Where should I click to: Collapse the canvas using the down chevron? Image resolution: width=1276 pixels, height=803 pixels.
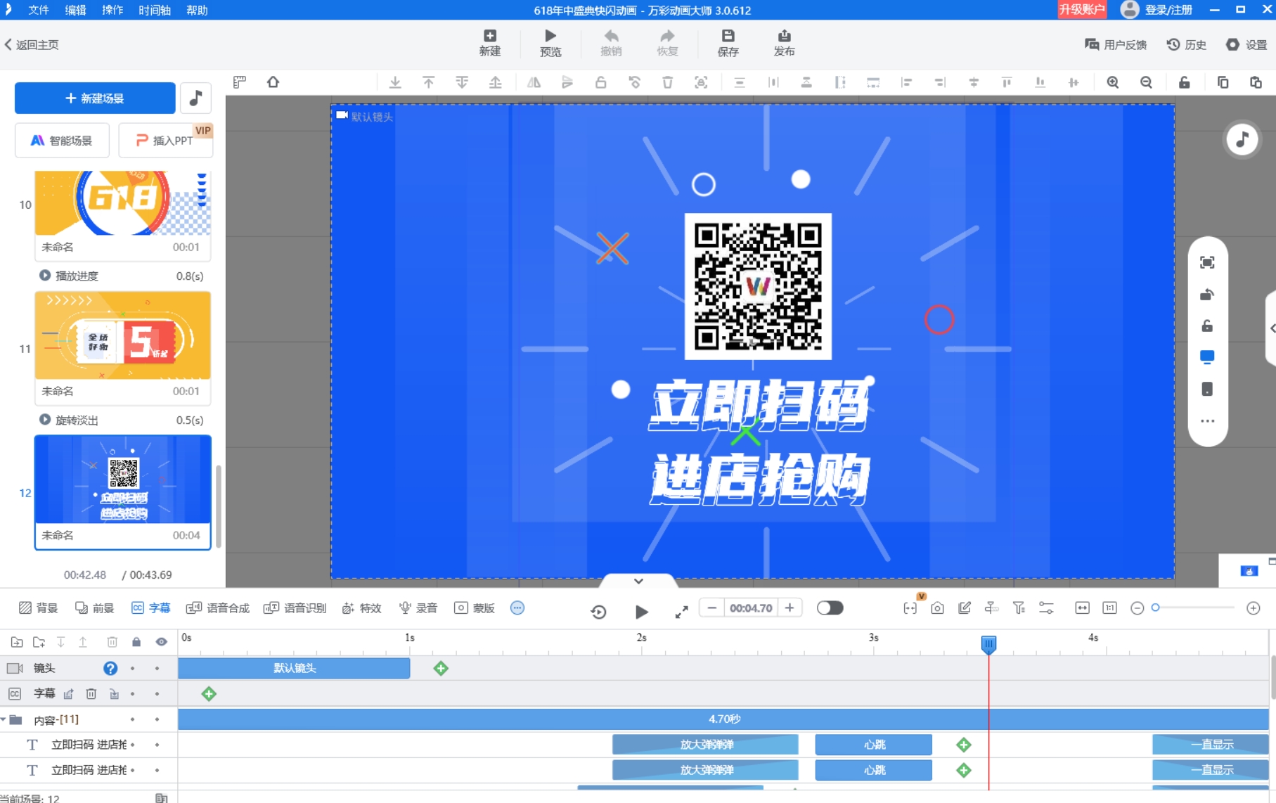pyautogui.click(x=638, y=581)
